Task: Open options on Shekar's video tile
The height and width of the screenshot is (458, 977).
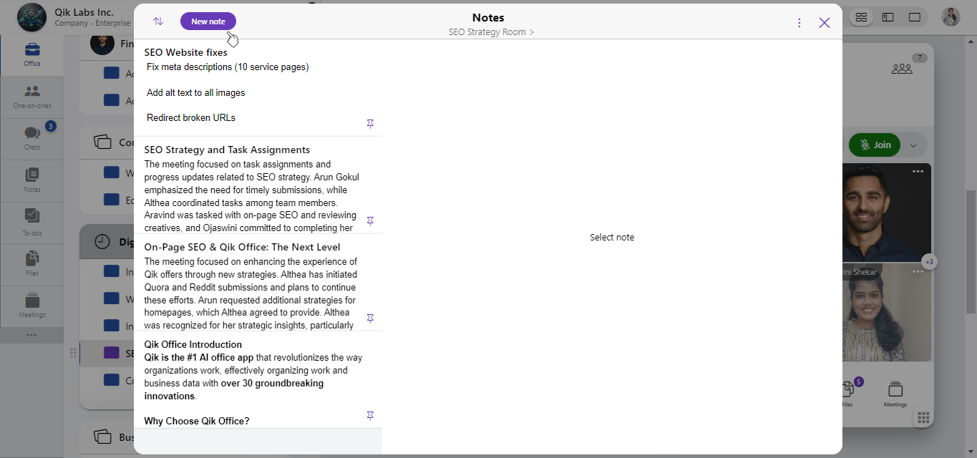Action: (x=918, y=272)
